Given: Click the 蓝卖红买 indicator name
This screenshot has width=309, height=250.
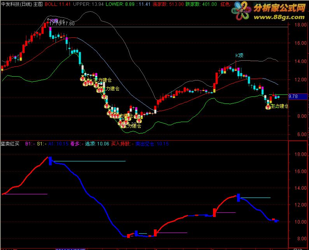Looking at the screenshot, I should point(10,144).
